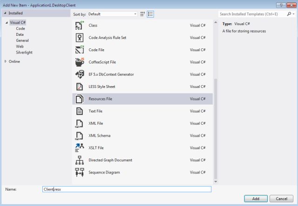Select 'Resources File' label
The image size is (298, 206).
(x=101, y=99)
